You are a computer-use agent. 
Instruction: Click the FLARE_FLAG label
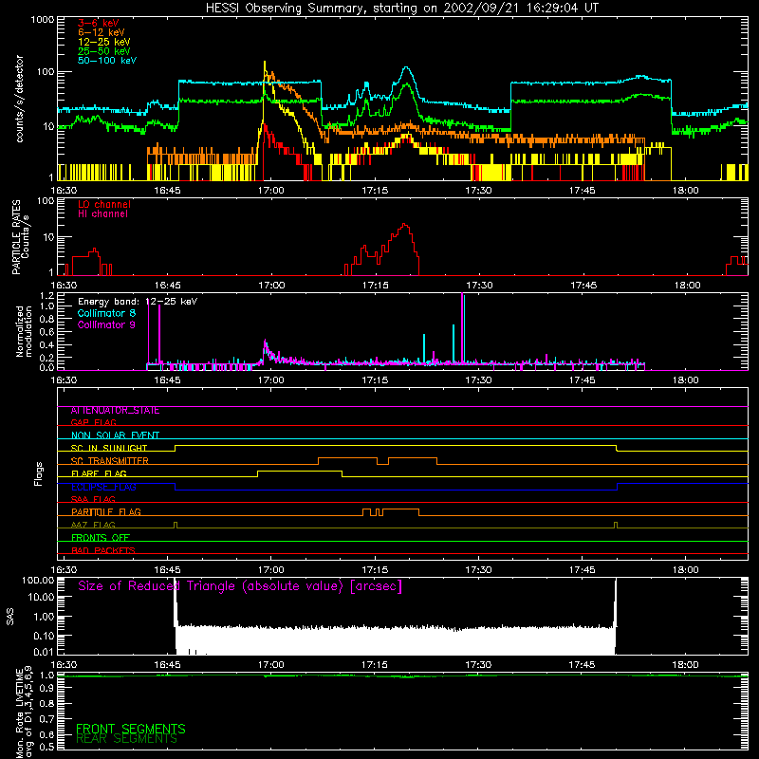pyautogui.click(x=99, y=473)
